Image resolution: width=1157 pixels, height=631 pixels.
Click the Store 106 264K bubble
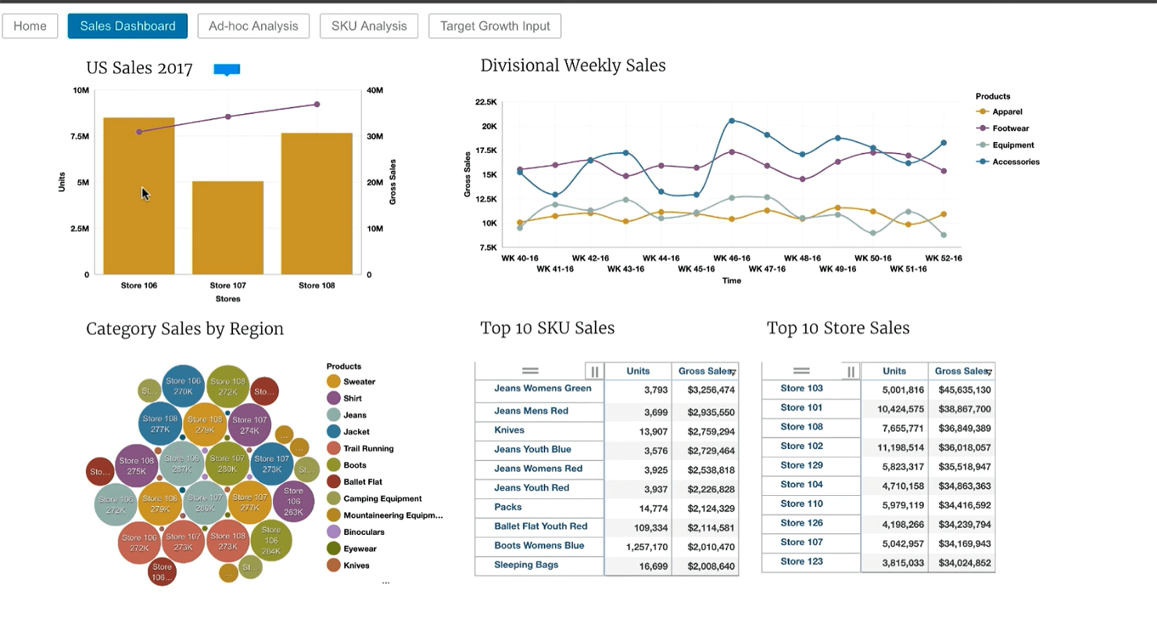pyautogui.click(x=271, y=540)
